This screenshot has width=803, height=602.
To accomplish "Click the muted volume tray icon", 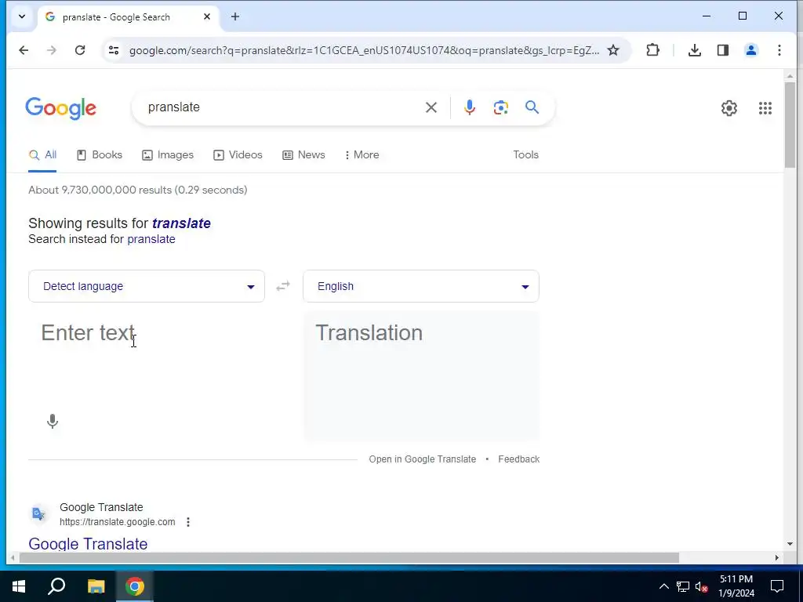I will click(x=702, y=586).
